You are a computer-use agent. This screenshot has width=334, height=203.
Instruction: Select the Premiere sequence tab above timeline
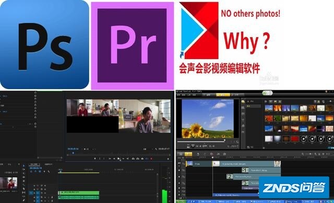(35, 164)
